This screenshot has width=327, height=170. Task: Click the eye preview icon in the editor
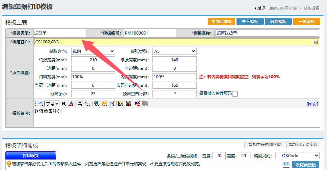[145, 104]
